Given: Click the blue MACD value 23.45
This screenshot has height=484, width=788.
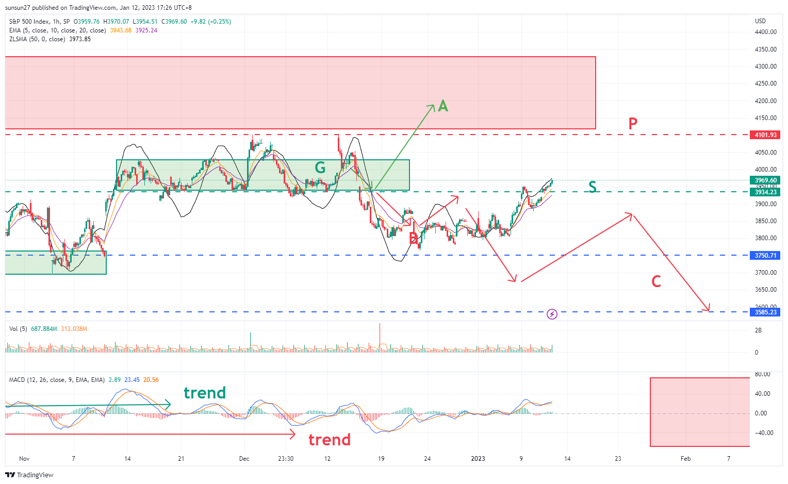Looking at the screenshot, I should coord(132,380).
